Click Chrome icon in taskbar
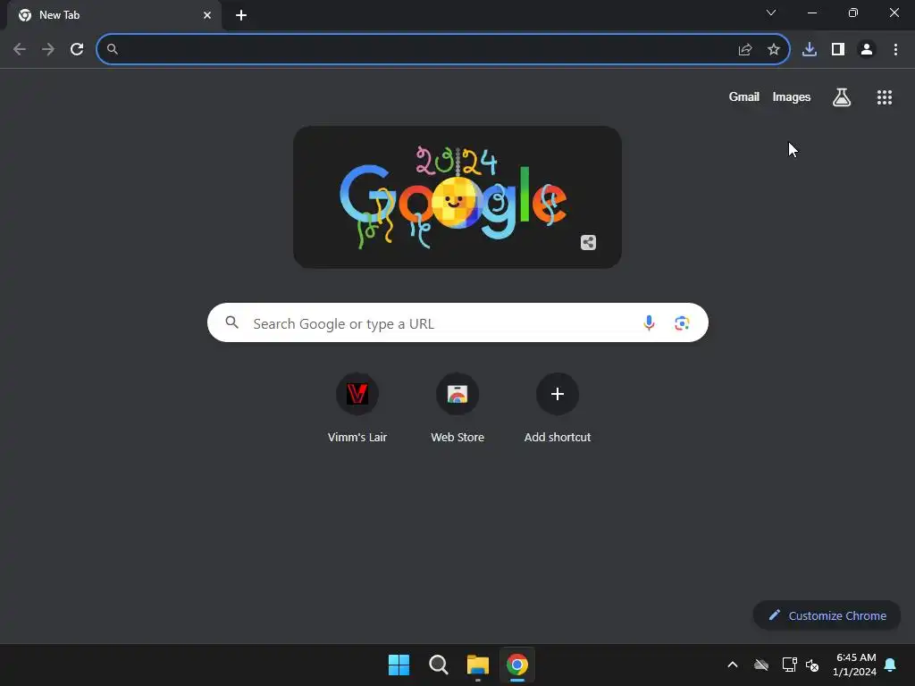The width and height of the screenshot is (915, 686). click(x=517, y=665)
